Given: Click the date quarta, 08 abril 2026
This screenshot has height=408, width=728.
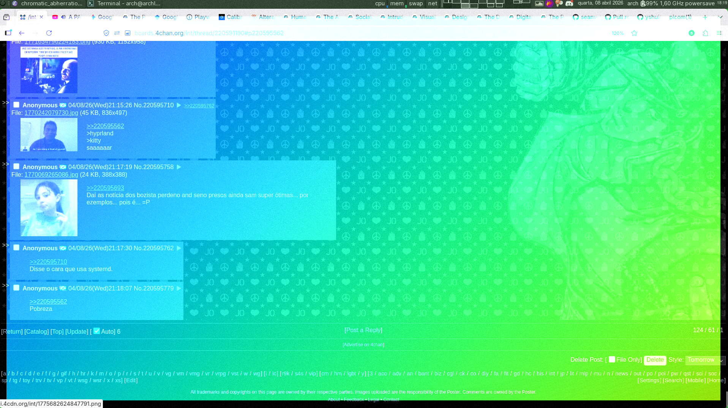Looking at the screenshot, I should pos(600,3).
